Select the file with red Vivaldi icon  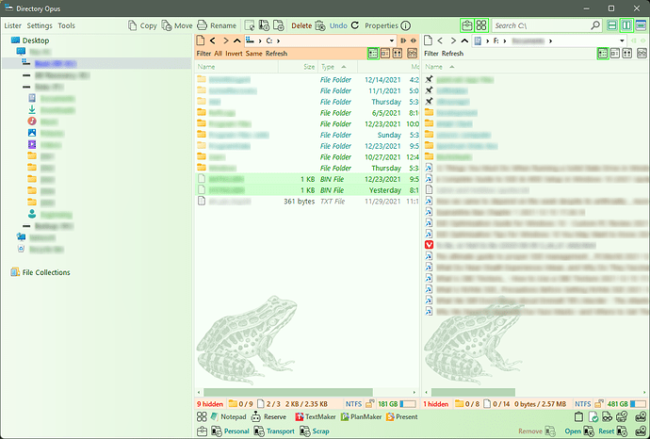coord(429,245)
